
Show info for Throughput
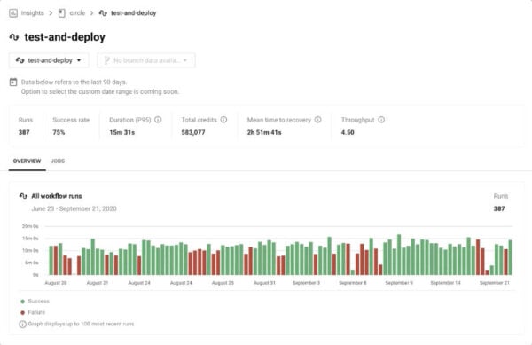point(381,120)
